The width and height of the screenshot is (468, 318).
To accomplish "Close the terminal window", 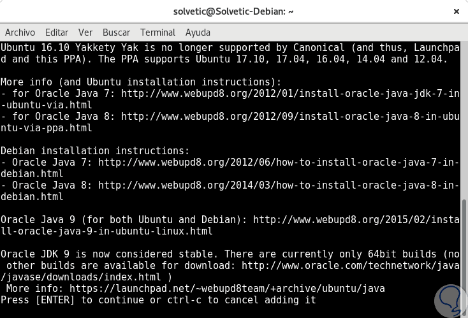I will 457,11.
